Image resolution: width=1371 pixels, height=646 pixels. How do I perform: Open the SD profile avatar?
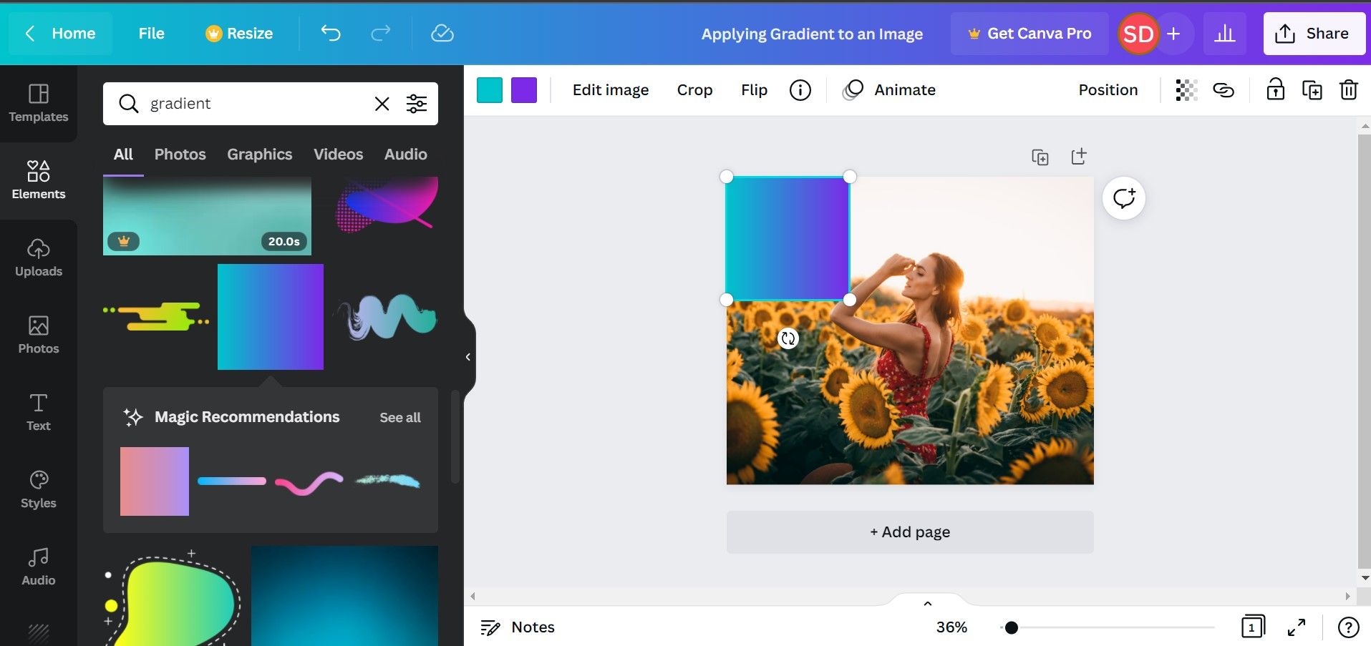[1138, 34]
